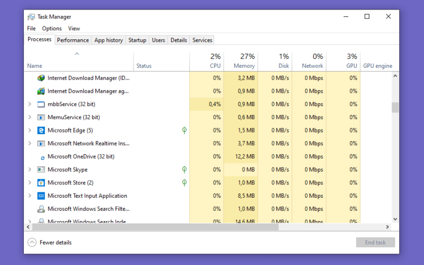Expand Microsoft Network Realtime Inspection row
This screenshot has width=424, height=265.
click(x=30, y=143)
